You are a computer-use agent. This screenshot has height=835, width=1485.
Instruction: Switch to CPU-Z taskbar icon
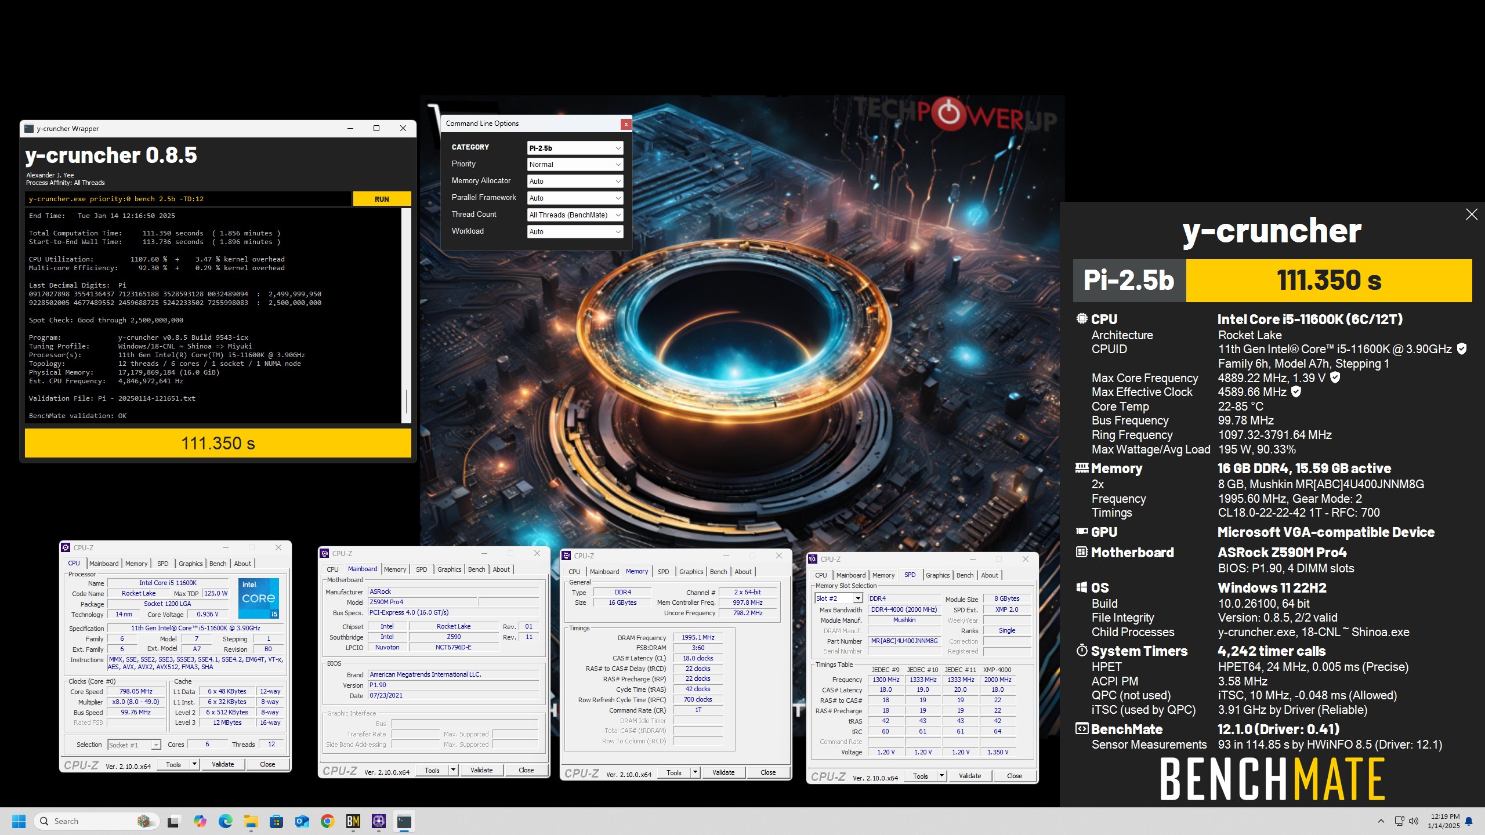[x=379, y=821]
